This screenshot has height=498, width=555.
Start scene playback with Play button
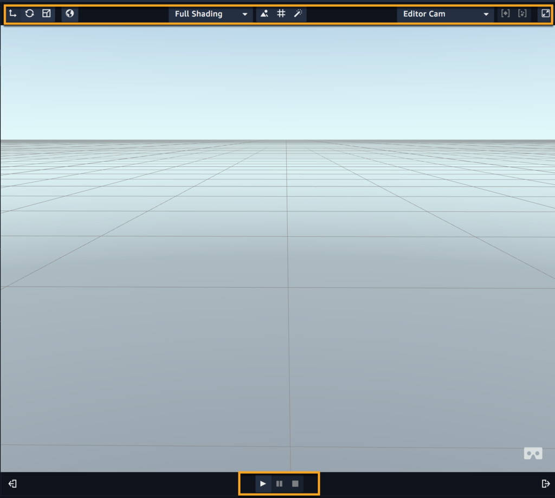tap(263, 483)
